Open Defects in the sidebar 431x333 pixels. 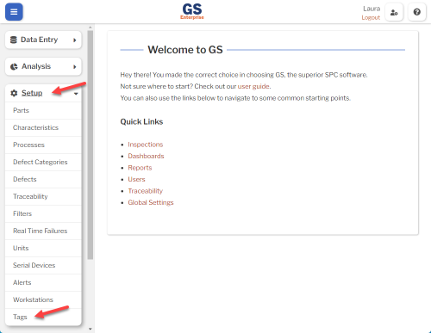coord(43,179)
